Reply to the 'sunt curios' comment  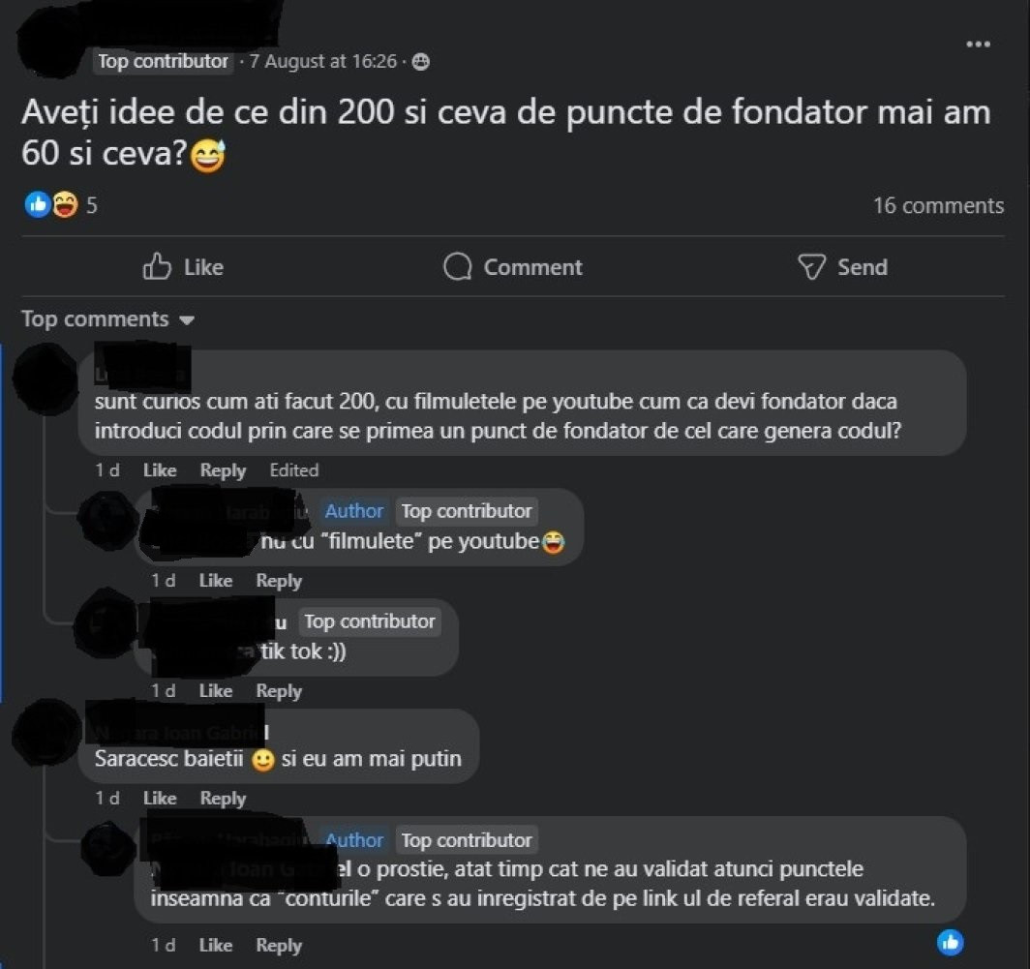tap(223, 470)
